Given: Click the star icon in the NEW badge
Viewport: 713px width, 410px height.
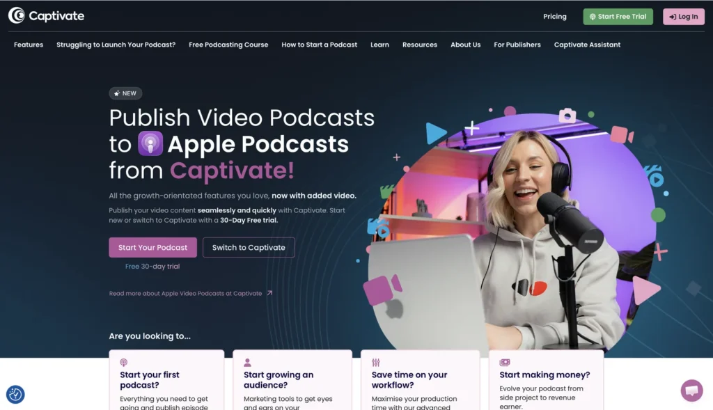Looking at the screenshot, I should 117,93.
